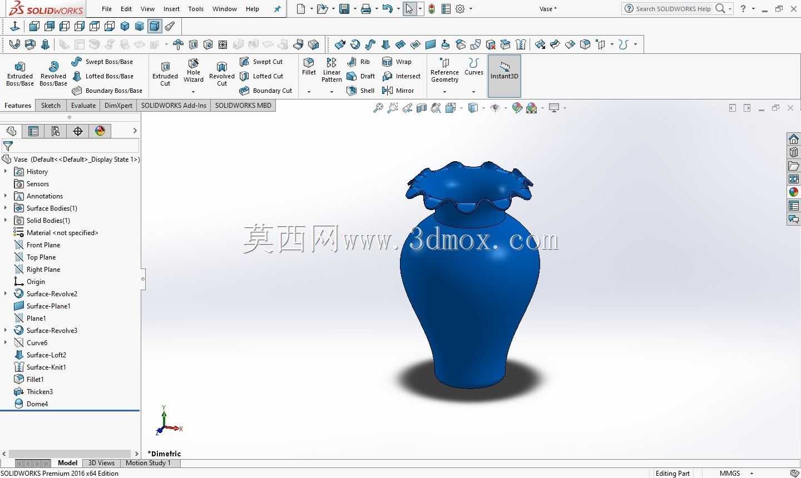The width and height of the screenshot is (801, 478).
Task: Select Front Plane in the tree
Action: click(37, 245)
